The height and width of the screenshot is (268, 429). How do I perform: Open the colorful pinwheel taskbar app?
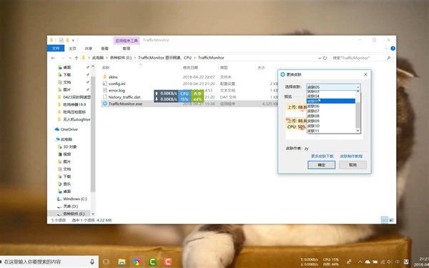tap(137, 262)
